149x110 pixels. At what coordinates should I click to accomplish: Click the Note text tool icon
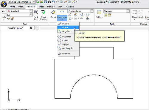point(4,12)
